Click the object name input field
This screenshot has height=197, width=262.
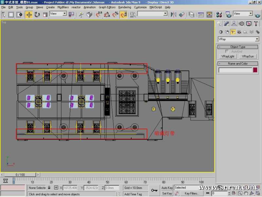[x=235, y=70]
